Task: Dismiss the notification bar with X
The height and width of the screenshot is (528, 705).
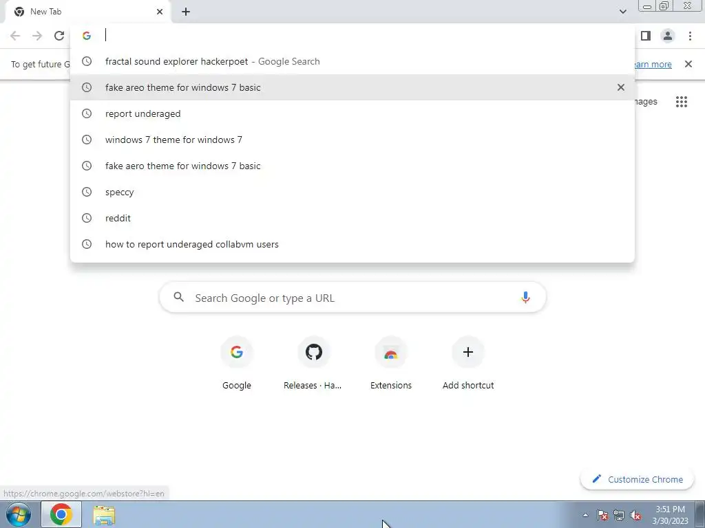Action: point(688,64)
